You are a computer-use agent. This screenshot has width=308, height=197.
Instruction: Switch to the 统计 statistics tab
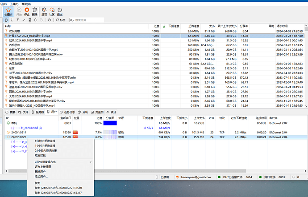pyautogui.click(x=112, y=112)
